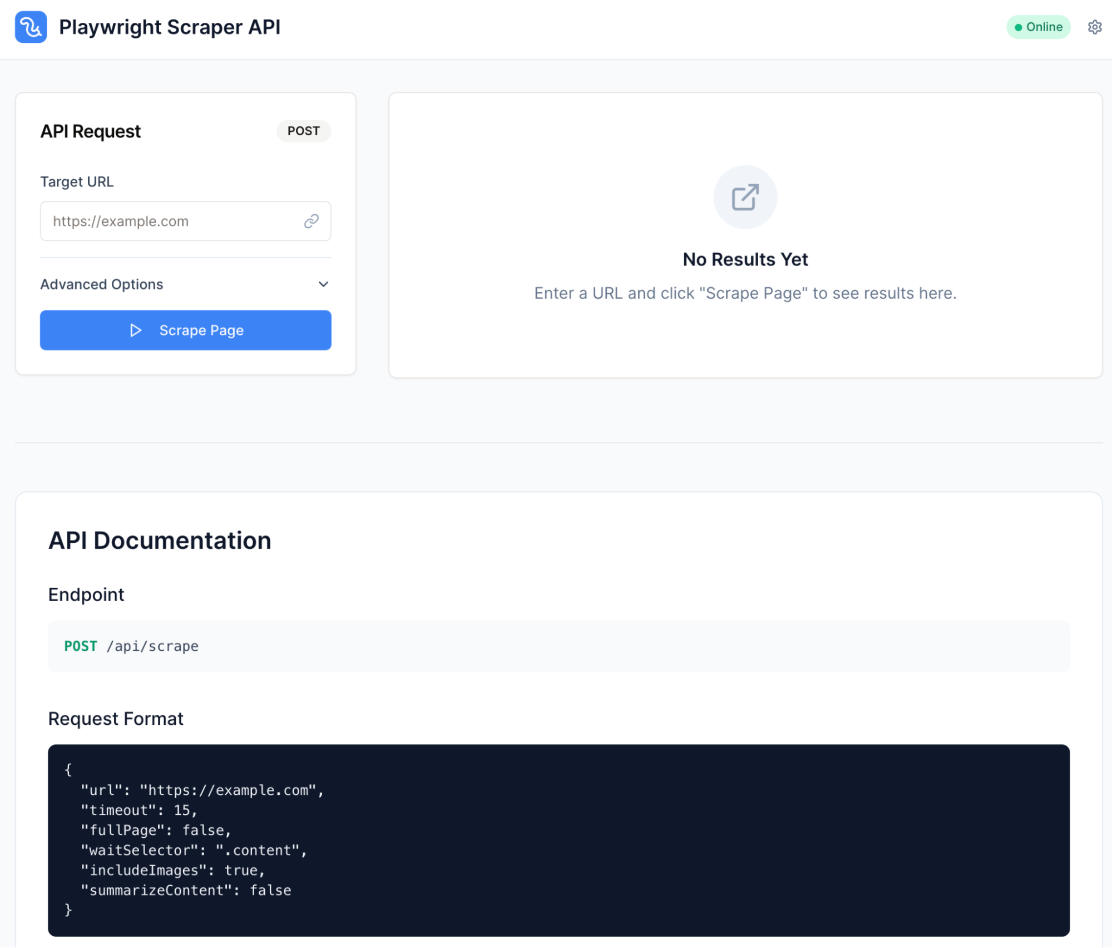
Task: Click the Advanced Options label
Action: click(x=101, y=284)
